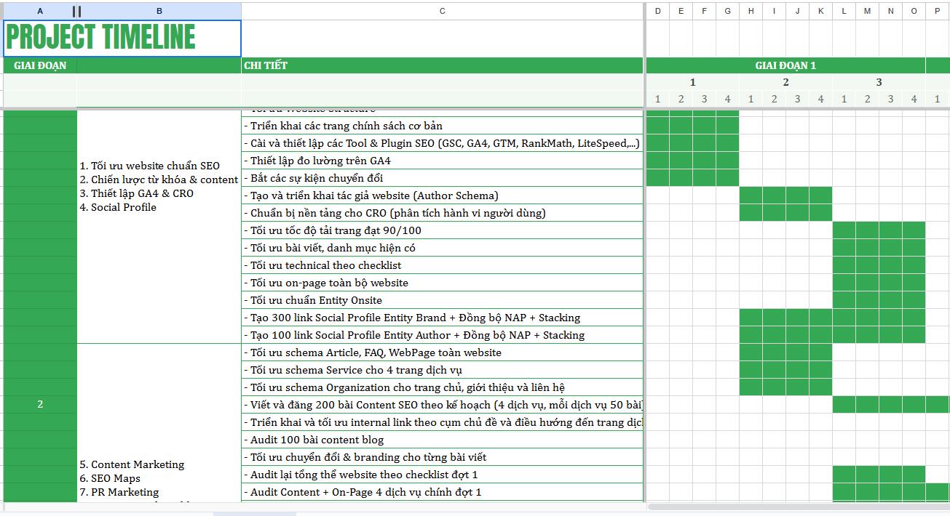
Task: Select column C header
Action: [443, 11]
